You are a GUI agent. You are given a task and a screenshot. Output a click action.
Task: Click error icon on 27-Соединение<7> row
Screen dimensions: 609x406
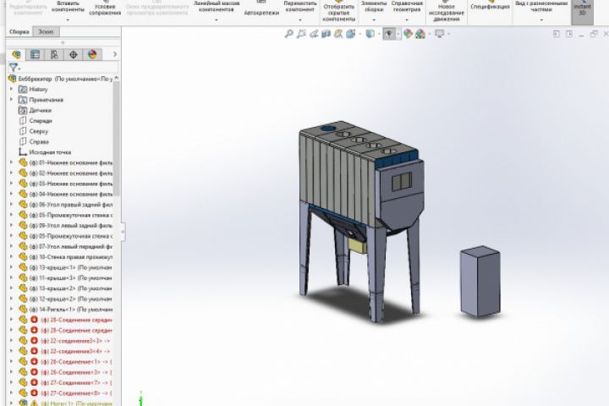click(x=34, y=382)
